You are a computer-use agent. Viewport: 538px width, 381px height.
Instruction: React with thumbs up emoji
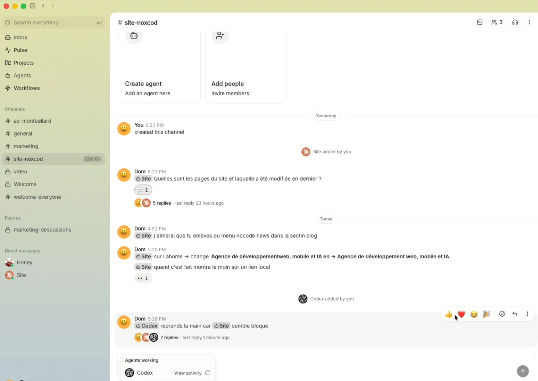pyautogui.click(x=449, y=314)
